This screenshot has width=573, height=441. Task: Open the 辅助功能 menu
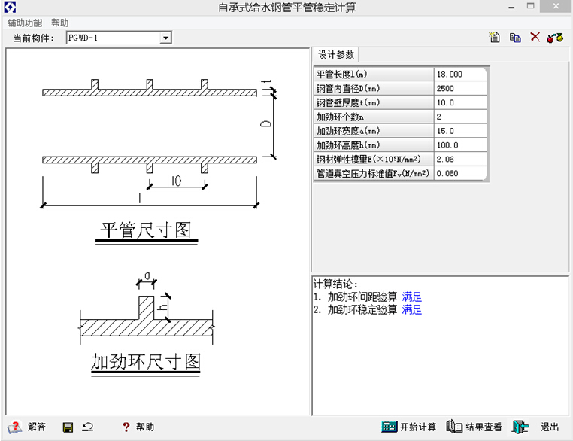coord(25,23)
